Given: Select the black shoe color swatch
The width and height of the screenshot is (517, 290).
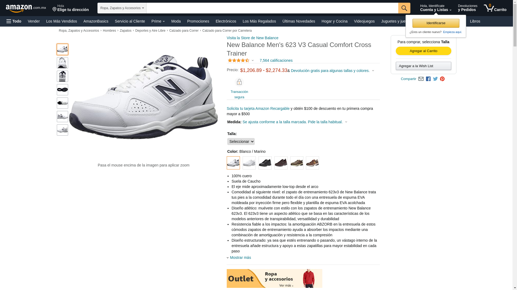Looking at the screenshot, I should 265,163.
